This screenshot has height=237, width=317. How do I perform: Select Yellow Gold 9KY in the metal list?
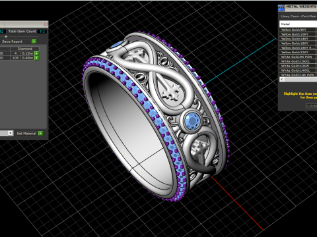[x=298, y=30]
